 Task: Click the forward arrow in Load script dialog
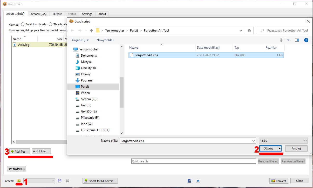(x=80, y=31)
